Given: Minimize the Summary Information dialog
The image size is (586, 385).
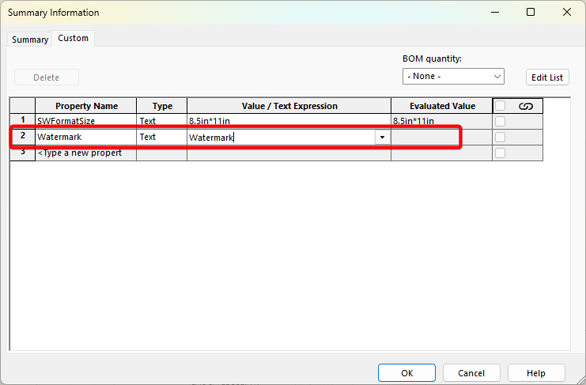Looking at the screenshot, I should coord(495,12).
